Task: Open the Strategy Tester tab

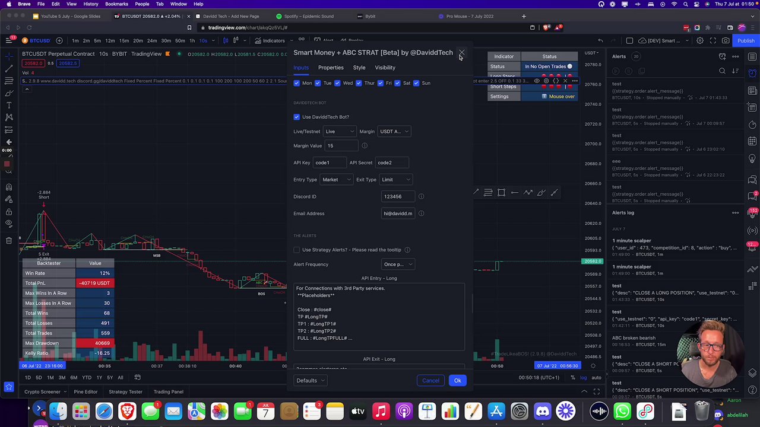Action: pos(125,392)
